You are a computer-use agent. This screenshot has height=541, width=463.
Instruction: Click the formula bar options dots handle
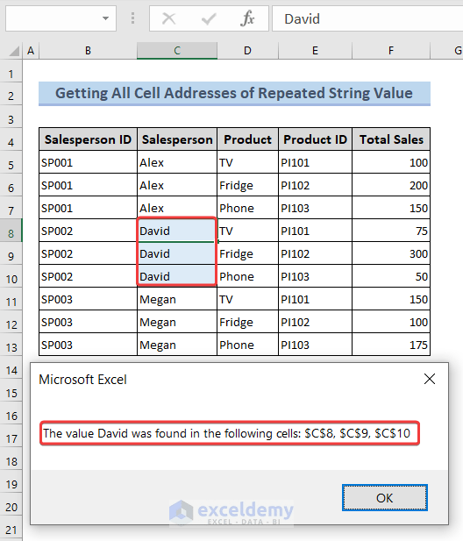click(x=132, y=18)
